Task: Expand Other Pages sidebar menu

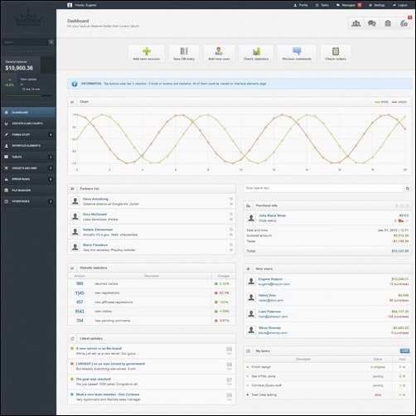Action: pos(28,201)
